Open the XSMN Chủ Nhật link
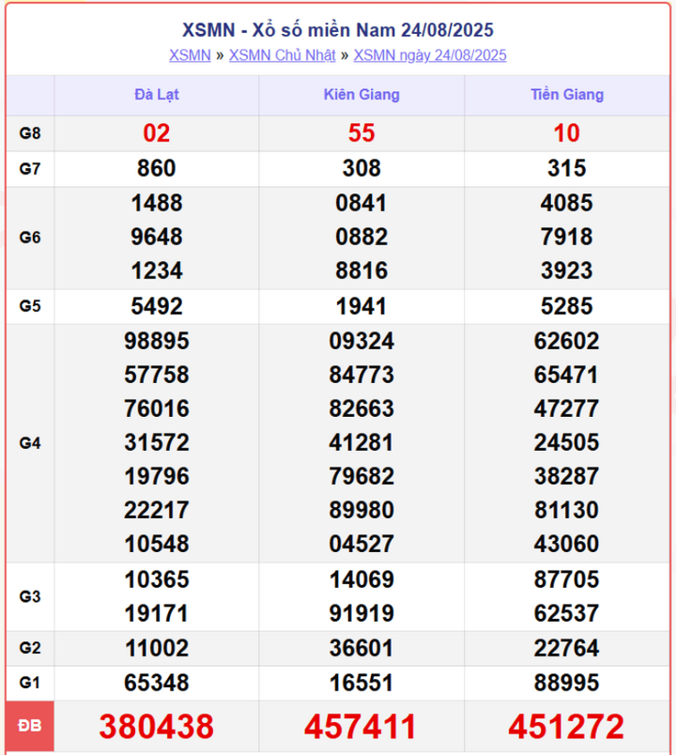The height and width of the screenshot is (755, 676). pyautogui.click(x=283, y=55)
